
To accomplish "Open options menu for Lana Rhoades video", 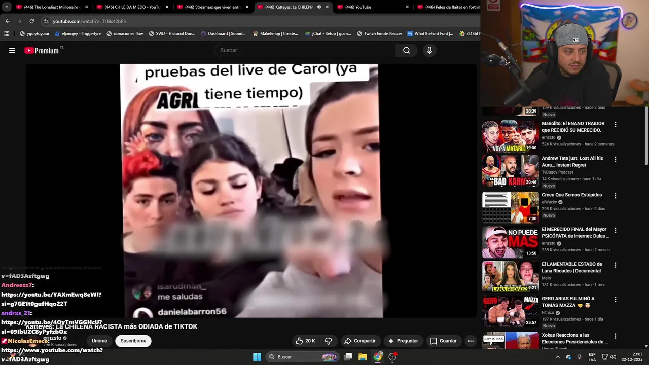I will [x=616, y=265].
